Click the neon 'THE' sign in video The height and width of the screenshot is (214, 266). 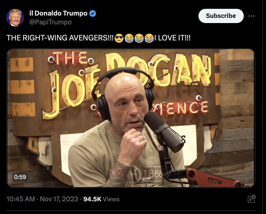pyautogui.click(x=70, y=58)
